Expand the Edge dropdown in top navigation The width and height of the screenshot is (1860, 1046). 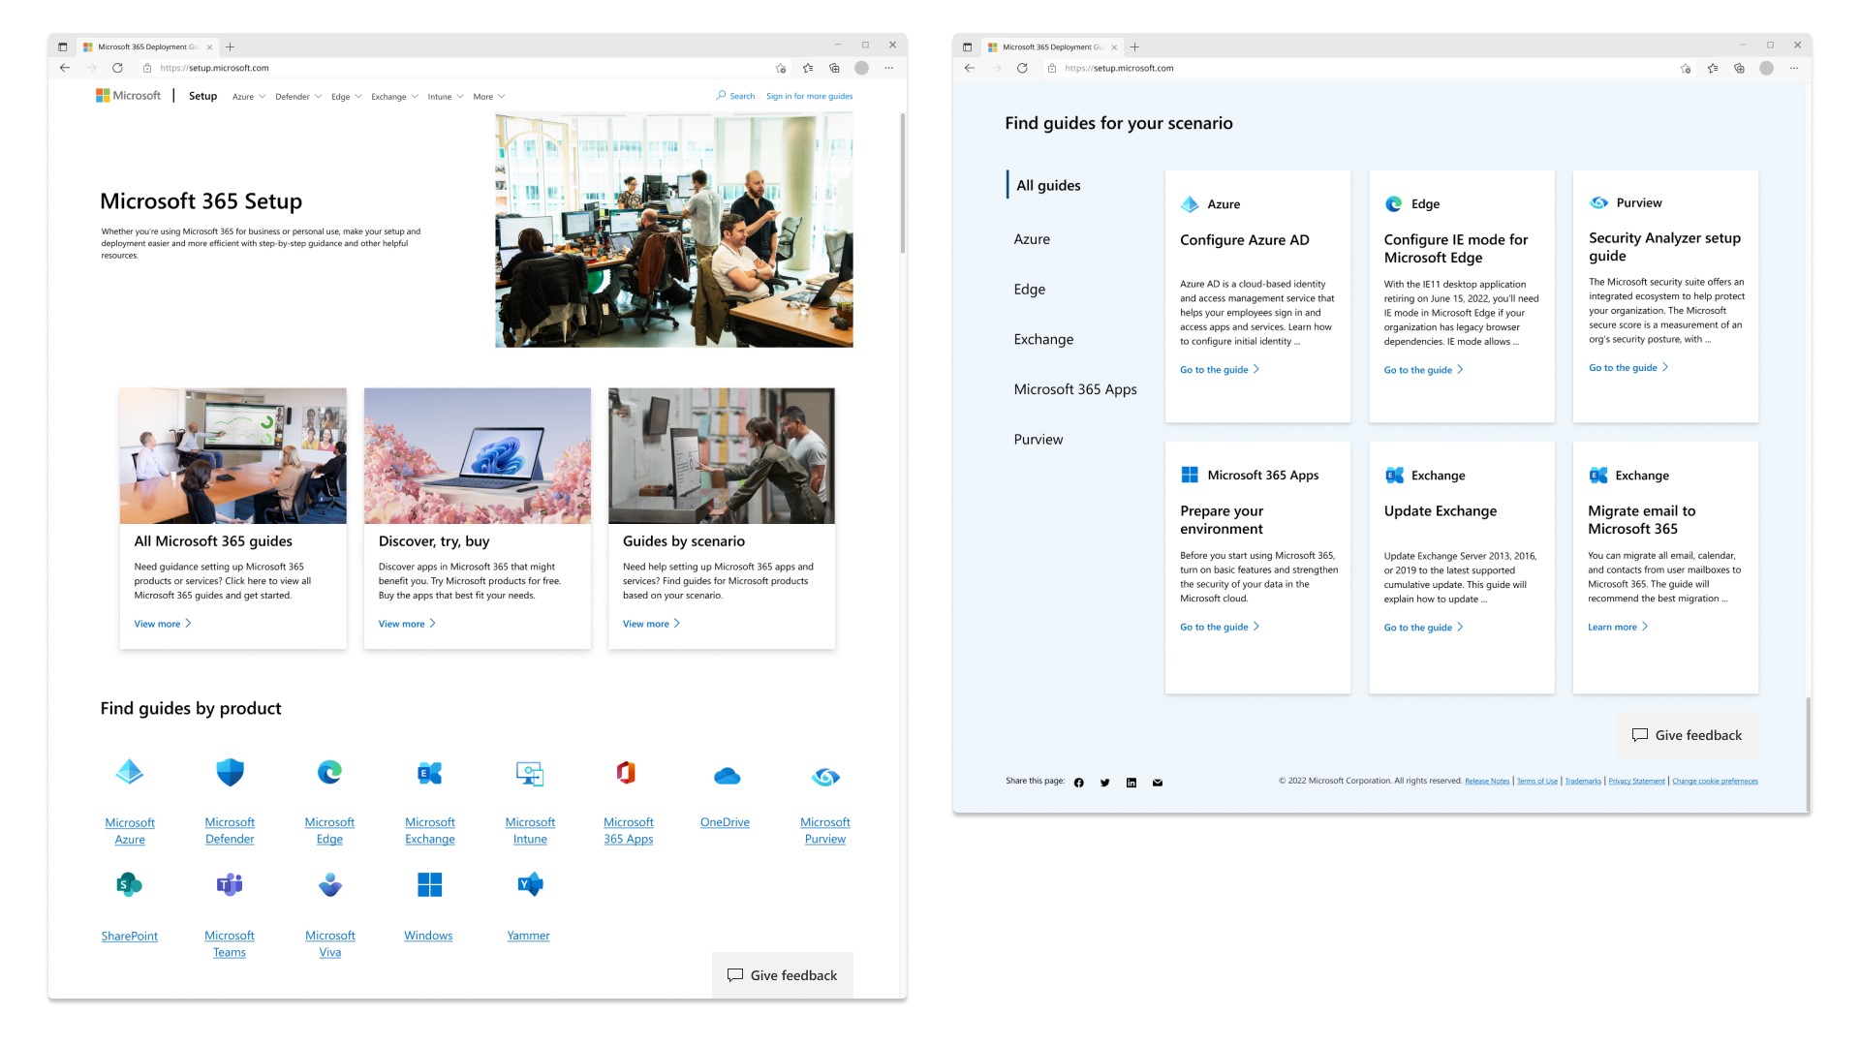click(342, 96)
